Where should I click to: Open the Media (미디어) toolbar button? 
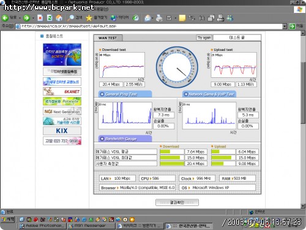(119, 18)
